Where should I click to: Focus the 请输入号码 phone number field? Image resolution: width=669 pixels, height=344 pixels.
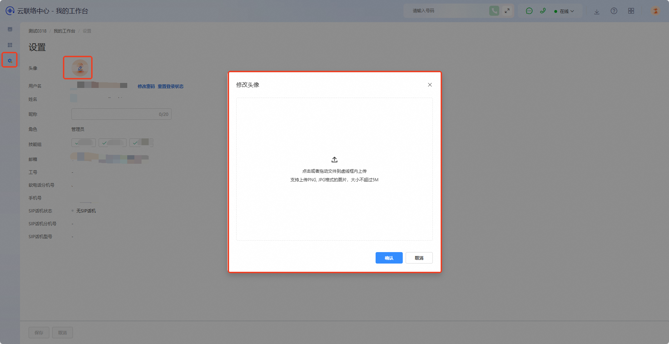pyautogui.click(x=447, y=11)
